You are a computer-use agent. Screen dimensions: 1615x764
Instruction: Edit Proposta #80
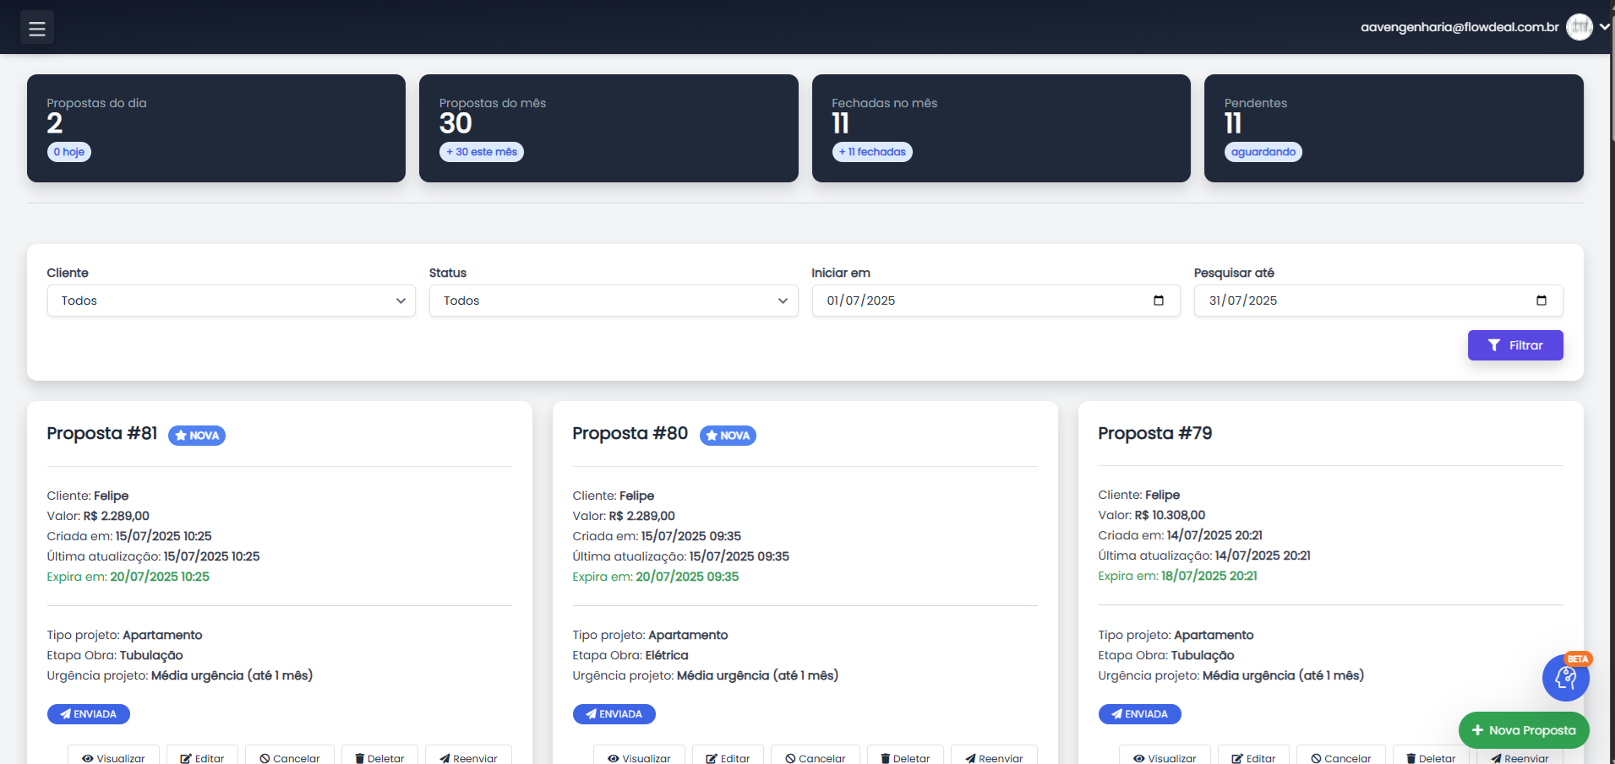click(727, 757)
